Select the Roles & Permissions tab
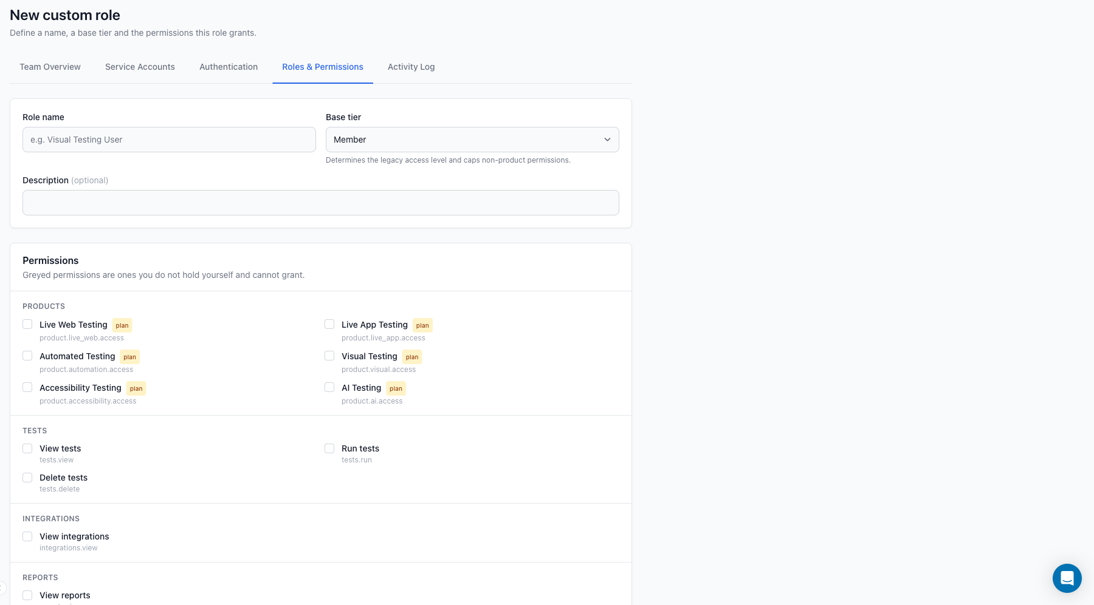 click(323, 67)
